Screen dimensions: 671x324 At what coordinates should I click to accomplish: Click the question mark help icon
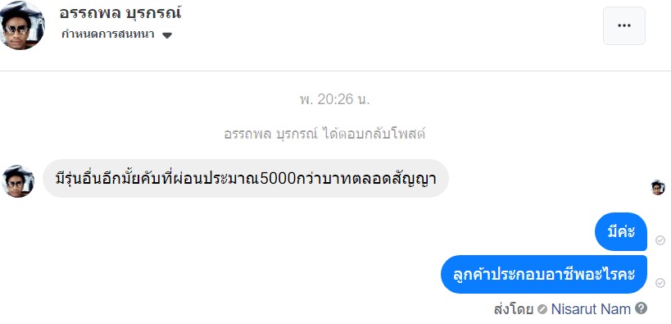(641, 308)
